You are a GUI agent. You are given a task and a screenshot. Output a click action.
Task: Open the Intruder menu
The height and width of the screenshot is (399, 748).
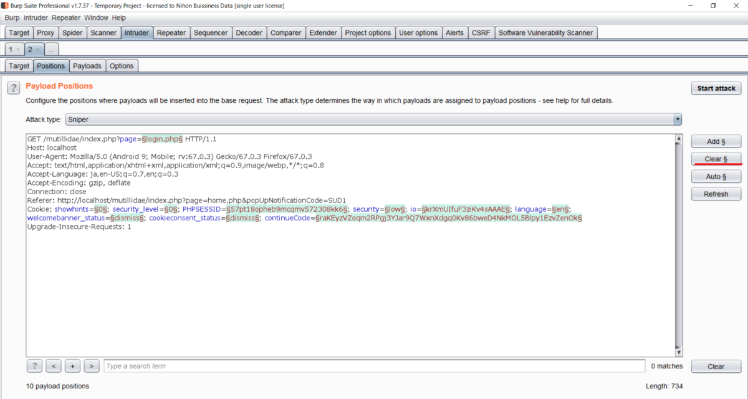[36, 18]
